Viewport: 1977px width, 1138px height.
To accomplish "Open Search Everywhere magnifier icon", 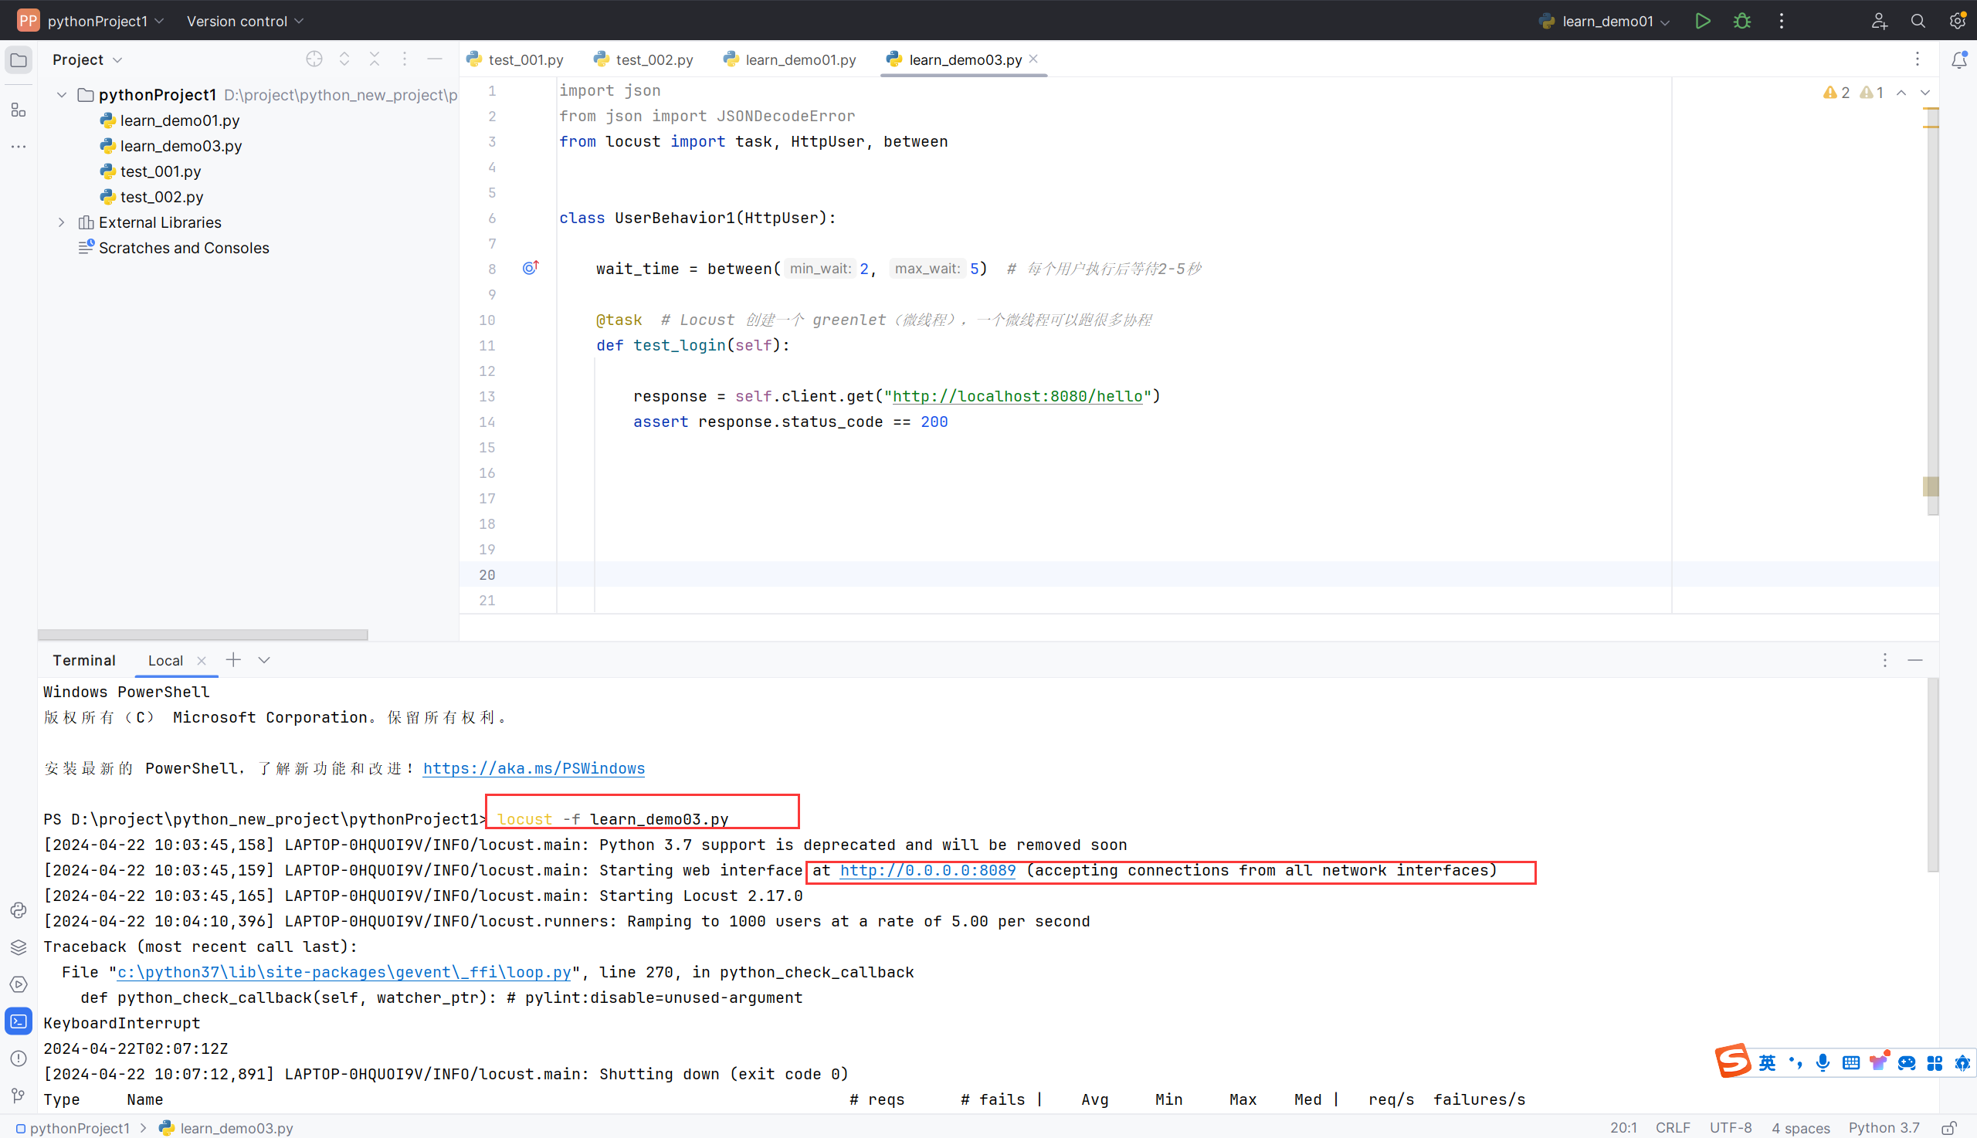I will click(x=1918, y=21).
